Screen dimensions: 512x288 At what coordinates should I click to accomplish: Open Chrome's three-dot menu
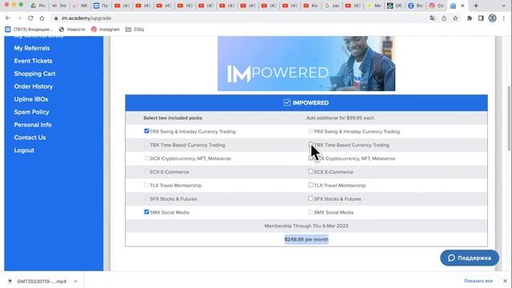[x=504, y=18]
